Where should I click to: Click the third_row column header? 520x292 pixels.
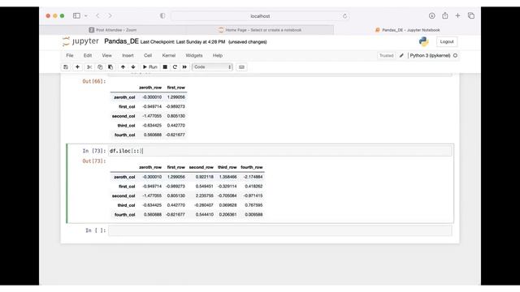pos(227,167)
